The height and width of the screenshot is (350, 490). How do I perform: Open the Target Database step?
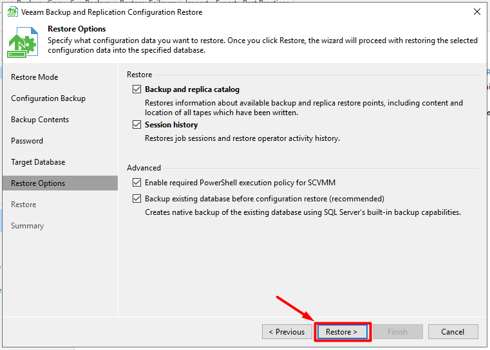38,162
